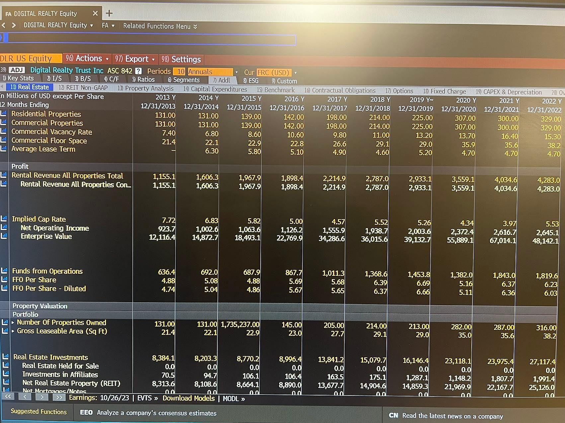Click Download Models link

(189, 398)
